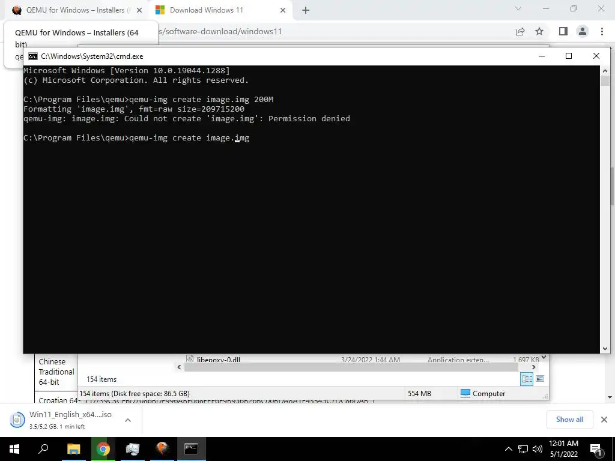Click the 'Permission denied' error line
The height and width of the screenshot is (461, 615).
click(187, 118)
